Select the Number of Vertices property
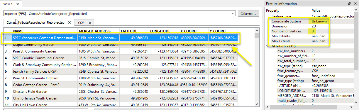The height and width of the screenshot is (110, 359). tap(309, 31)
